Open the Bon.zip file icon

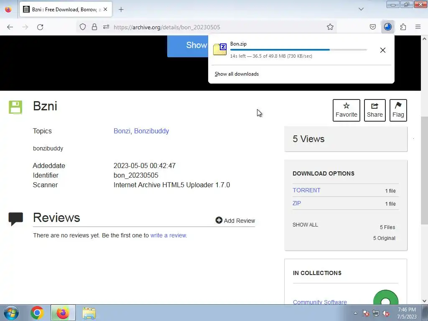pyautogui.click(x=220, y=49)
